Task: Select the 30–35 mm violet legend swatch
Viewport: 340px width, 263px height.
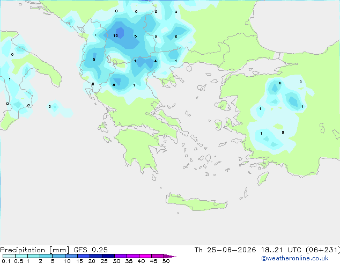Action: (x=120, y=256)
